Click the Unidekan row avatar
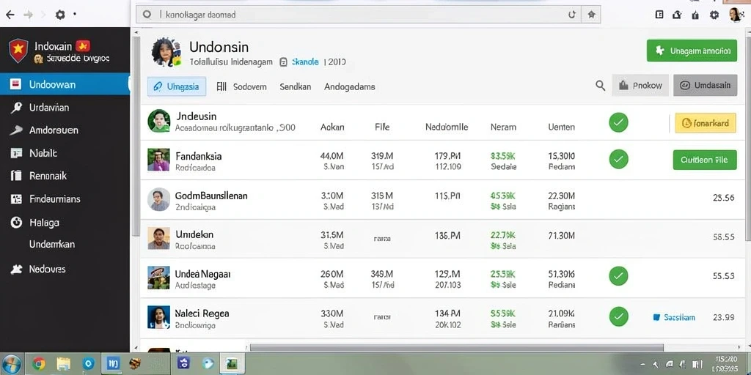 coord(158,238)
